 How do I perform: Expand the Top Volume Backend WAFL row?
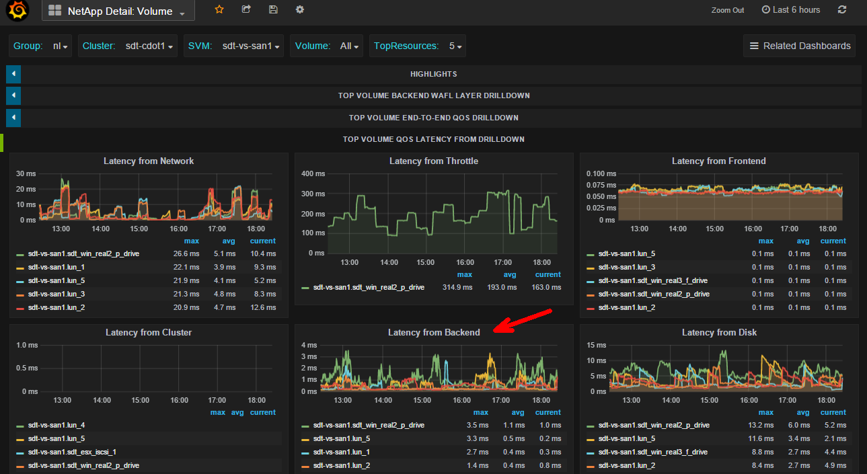click(x=13, y=95)
